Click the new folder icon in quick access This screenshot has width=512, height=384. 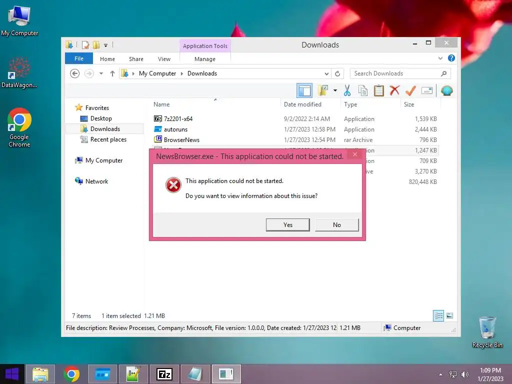(96, 45)
